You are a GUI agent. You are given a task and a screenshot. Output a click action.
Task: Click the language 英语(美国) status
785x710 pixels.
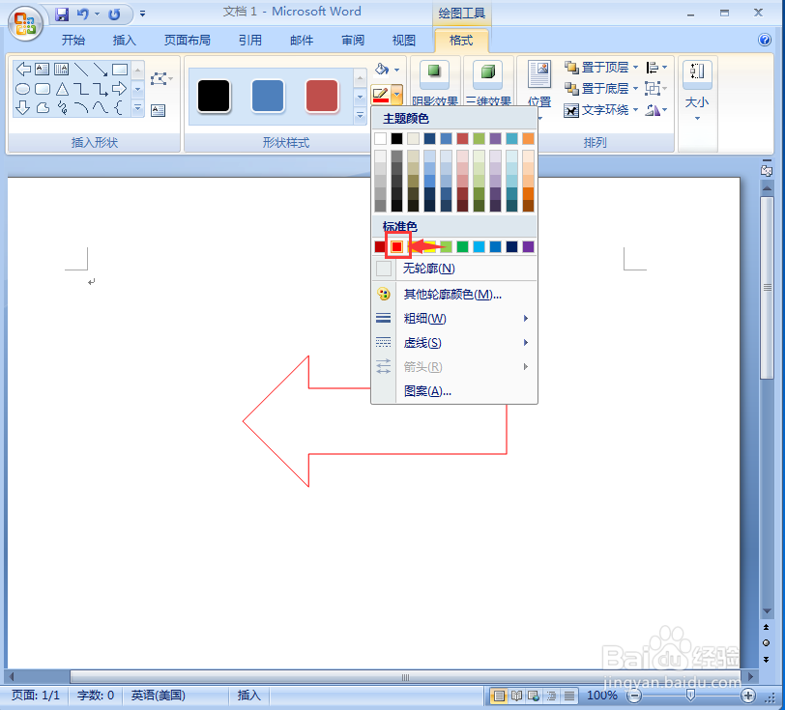point(159,695)
